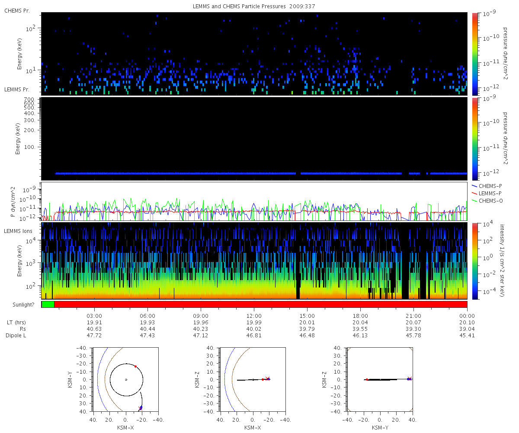The height and width of the screenshot is (433, 519).
Task: Click the green segment of the Sunlight bar
Action: tap(48, 304)
